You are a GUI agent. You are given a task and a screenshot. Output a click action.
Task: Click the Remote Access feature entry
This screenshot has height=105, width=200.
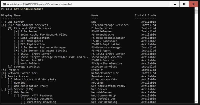[18, 76]
